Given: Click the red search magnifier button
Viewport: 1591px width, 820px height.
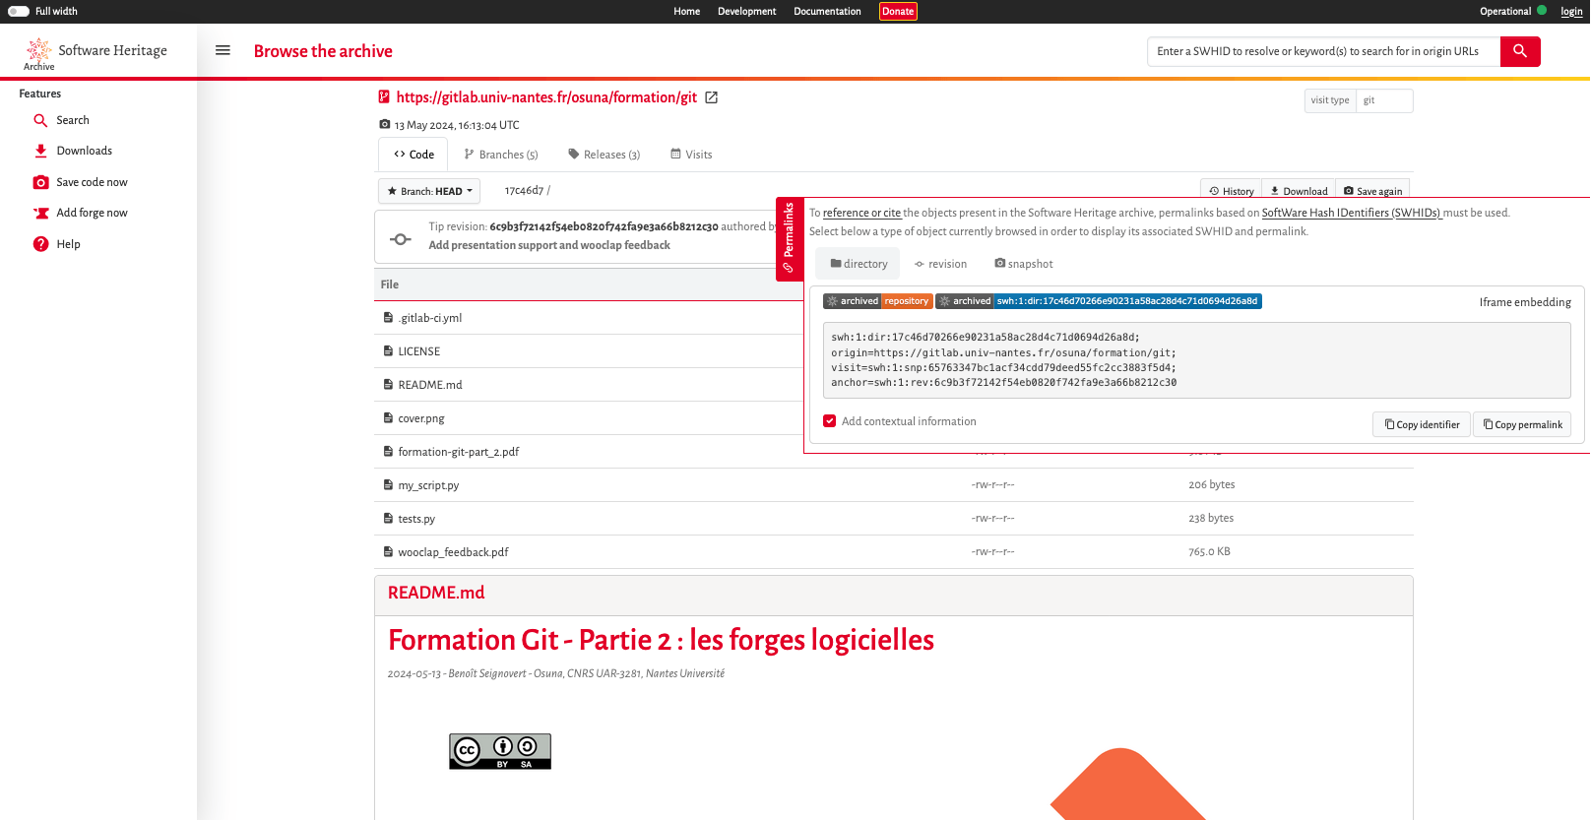Looking at the screenshot, I should click(x=1520, y=51).
